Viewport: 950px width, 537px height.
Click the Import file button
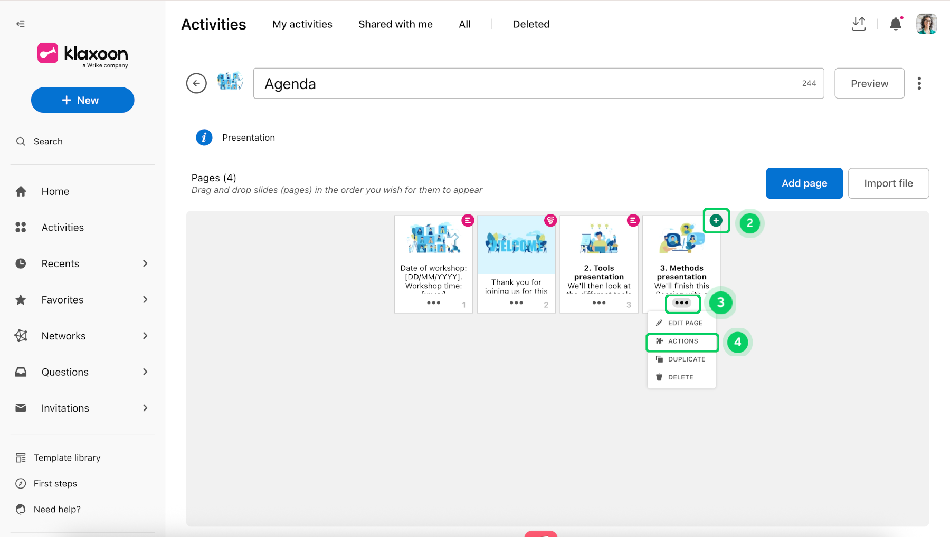pyautogui.click(x=888, y=183)
